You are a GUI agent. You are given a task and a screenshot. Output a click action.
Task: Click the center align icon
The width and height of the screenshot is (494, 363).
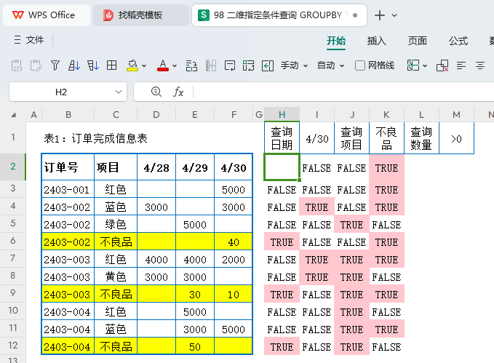coord(480,65)
